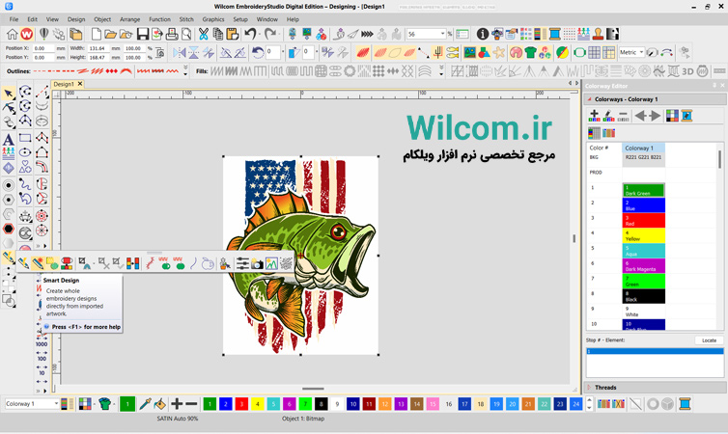Click the green hoop icon
This screenshot has height=434, width=728.
click(579, 52)
